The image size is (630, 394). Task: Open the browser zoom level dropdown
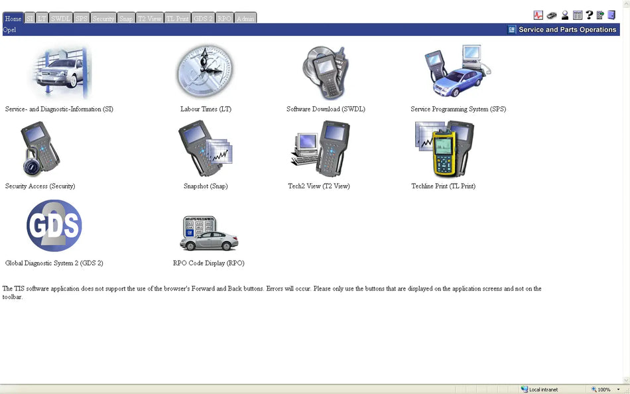coord(619,389)
